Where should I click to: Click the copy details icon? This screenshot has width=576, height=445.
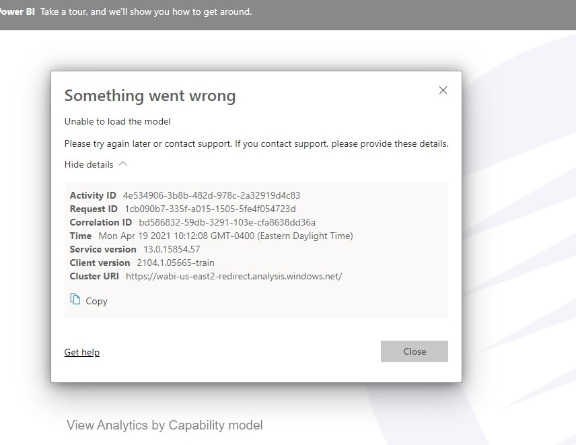tap(75, 300)
